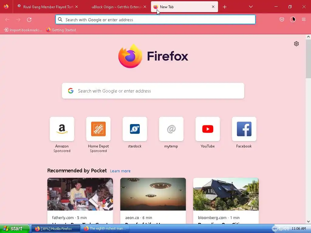311x233 pixels.
Task: Open new tab personalize gear icon
Action: 296,44
